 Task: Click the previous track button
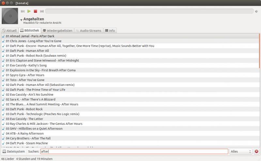(x=23, y=11)
